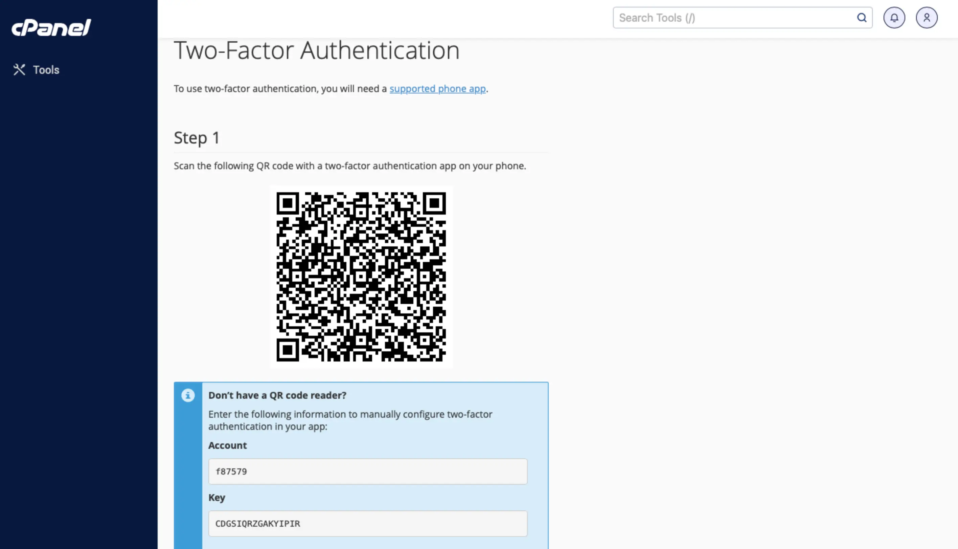The height and width of the screenshot is (549, 958).
Task: Select the Account field showing f87579
Action: tap(368, 471)
